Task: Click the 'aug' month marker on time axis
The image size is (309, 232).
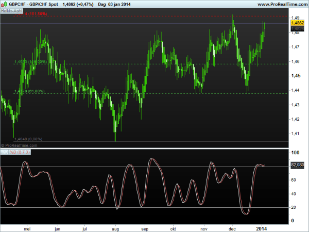Action: pos(115,227)
